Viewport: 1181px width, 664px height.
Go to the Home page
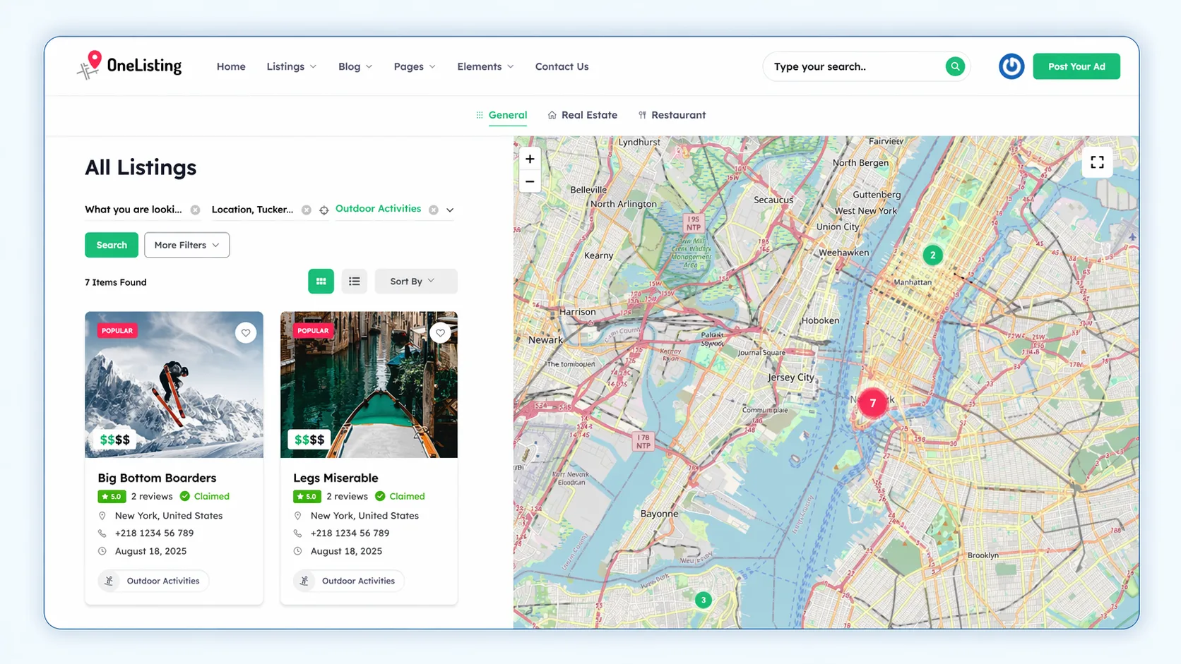point(231,66)
